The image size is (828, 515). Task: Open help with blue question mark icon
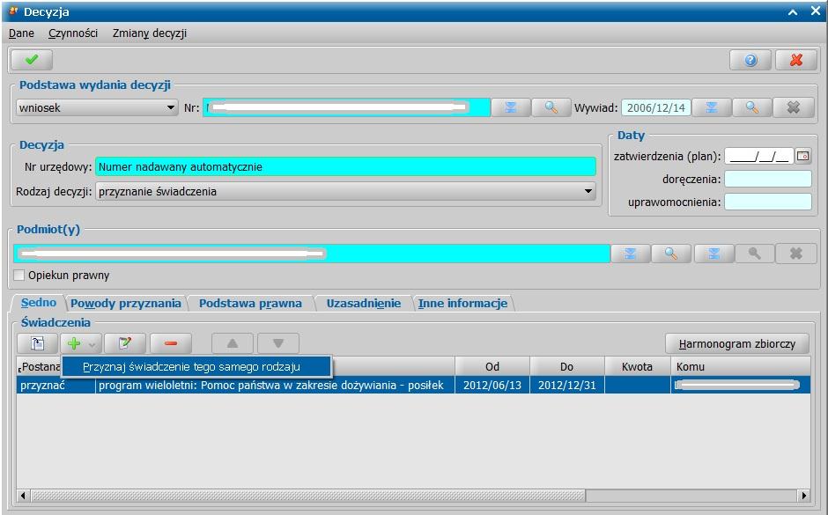[x=750, y=60]
